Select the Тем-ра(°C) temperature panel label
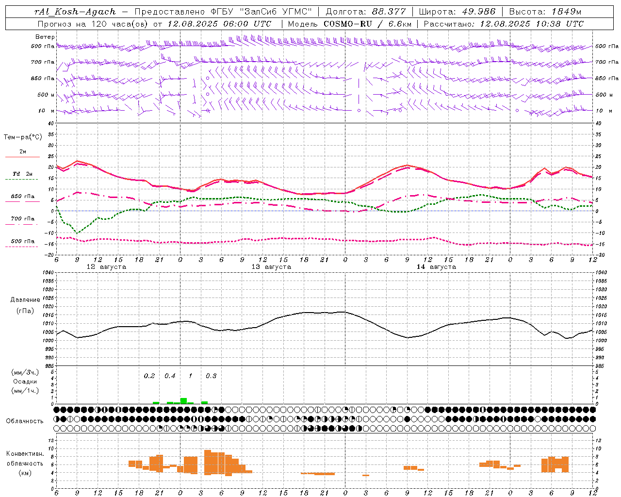Screen dimensions: 621x497 pyautogui.click(x=23, y=137)
